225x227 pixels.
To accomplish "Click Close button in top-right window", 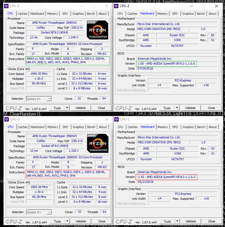I will 211,108.
